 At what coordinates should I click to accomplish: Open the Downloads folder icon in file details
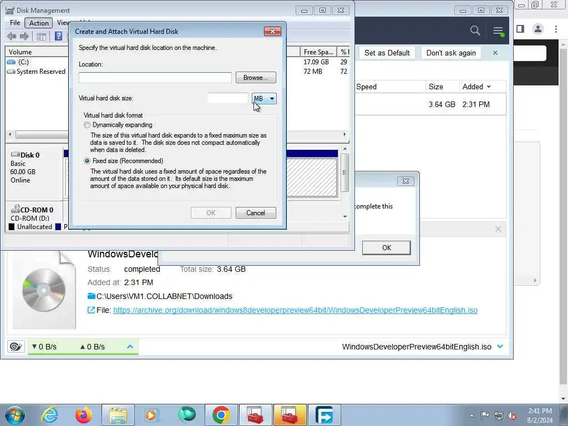coord(92,296)
